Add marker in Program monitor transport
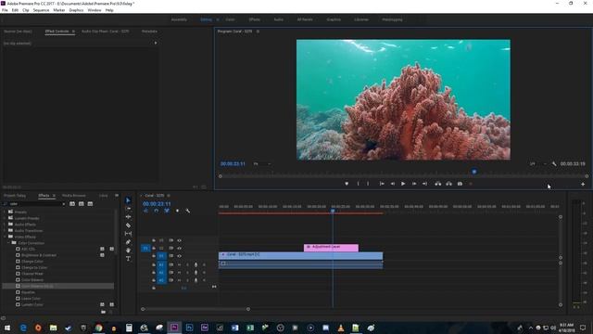The height and width of the screenshot is (334, 593). [347, 184]
